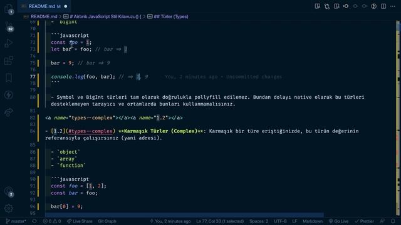Switch branch via master* status item
Screen dimensions: 401x225
(x=16, y=221)
